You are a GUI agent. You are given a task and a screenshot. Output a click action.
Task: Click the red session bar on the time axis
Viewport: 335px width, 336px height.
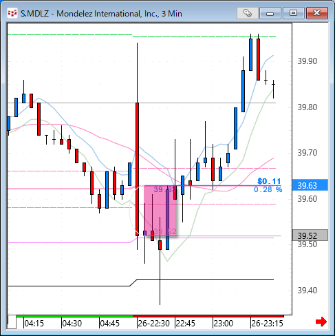(208, 316)
